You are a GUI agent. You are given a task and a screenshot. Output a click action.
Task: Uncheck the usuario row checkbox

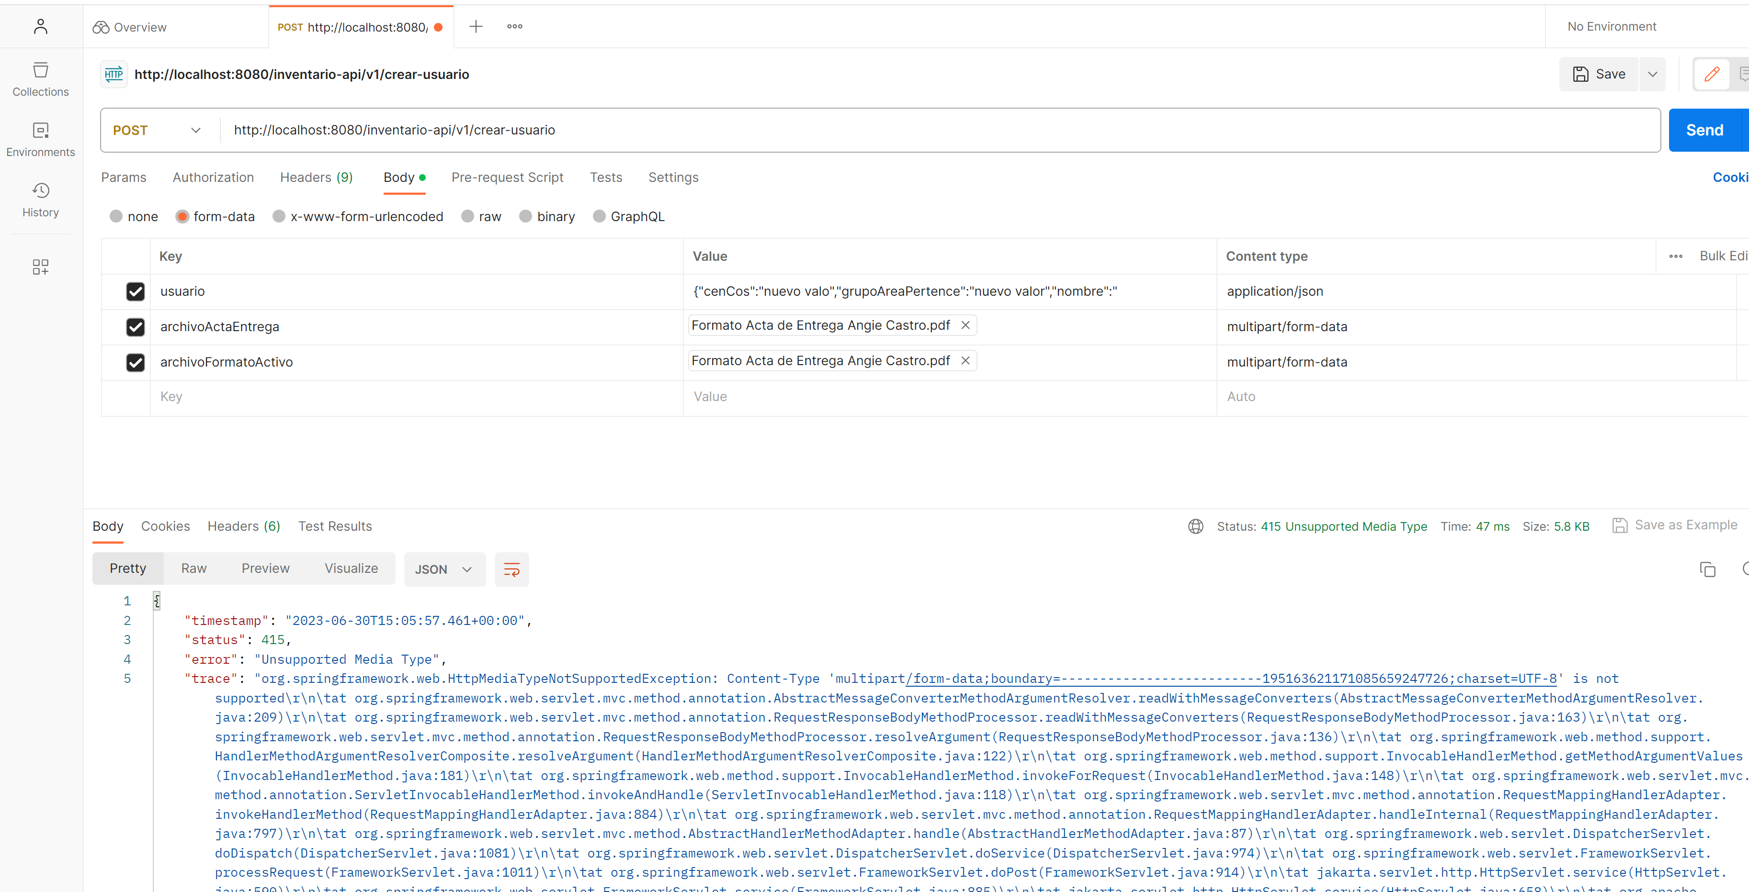(135, 292)
